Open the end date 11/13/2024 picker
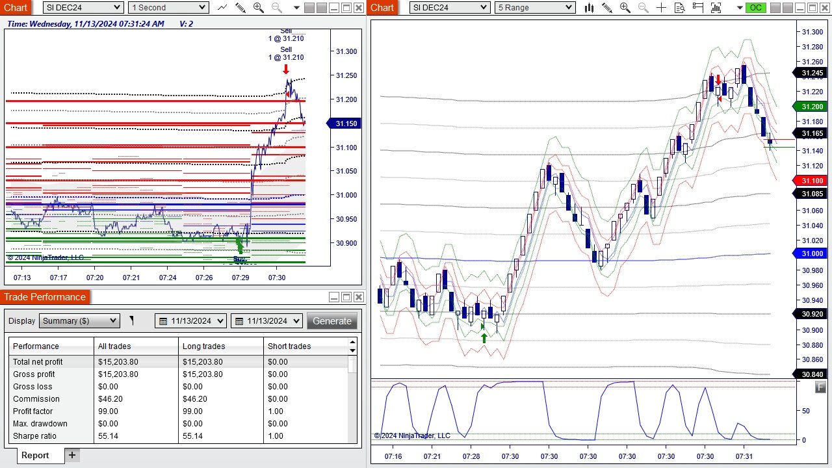Image resolution: width=832 pixels, height=468 pixels. (x=266, y=321)
